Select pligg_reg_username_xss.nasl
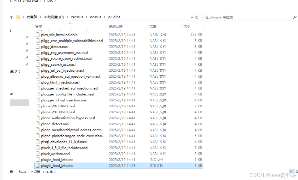298x180 pixels. pyautogui.click(x=65, y=53)
